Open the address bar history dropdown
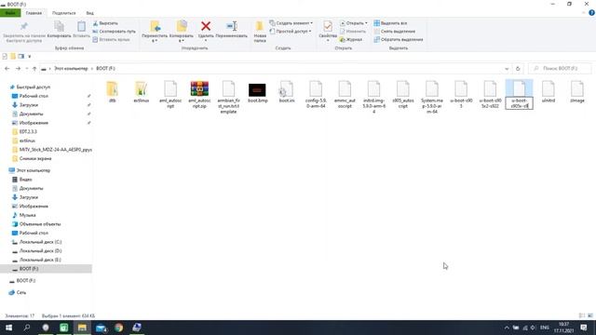The image size is (596, 335). pyautogui.click(x=507, y=69)
